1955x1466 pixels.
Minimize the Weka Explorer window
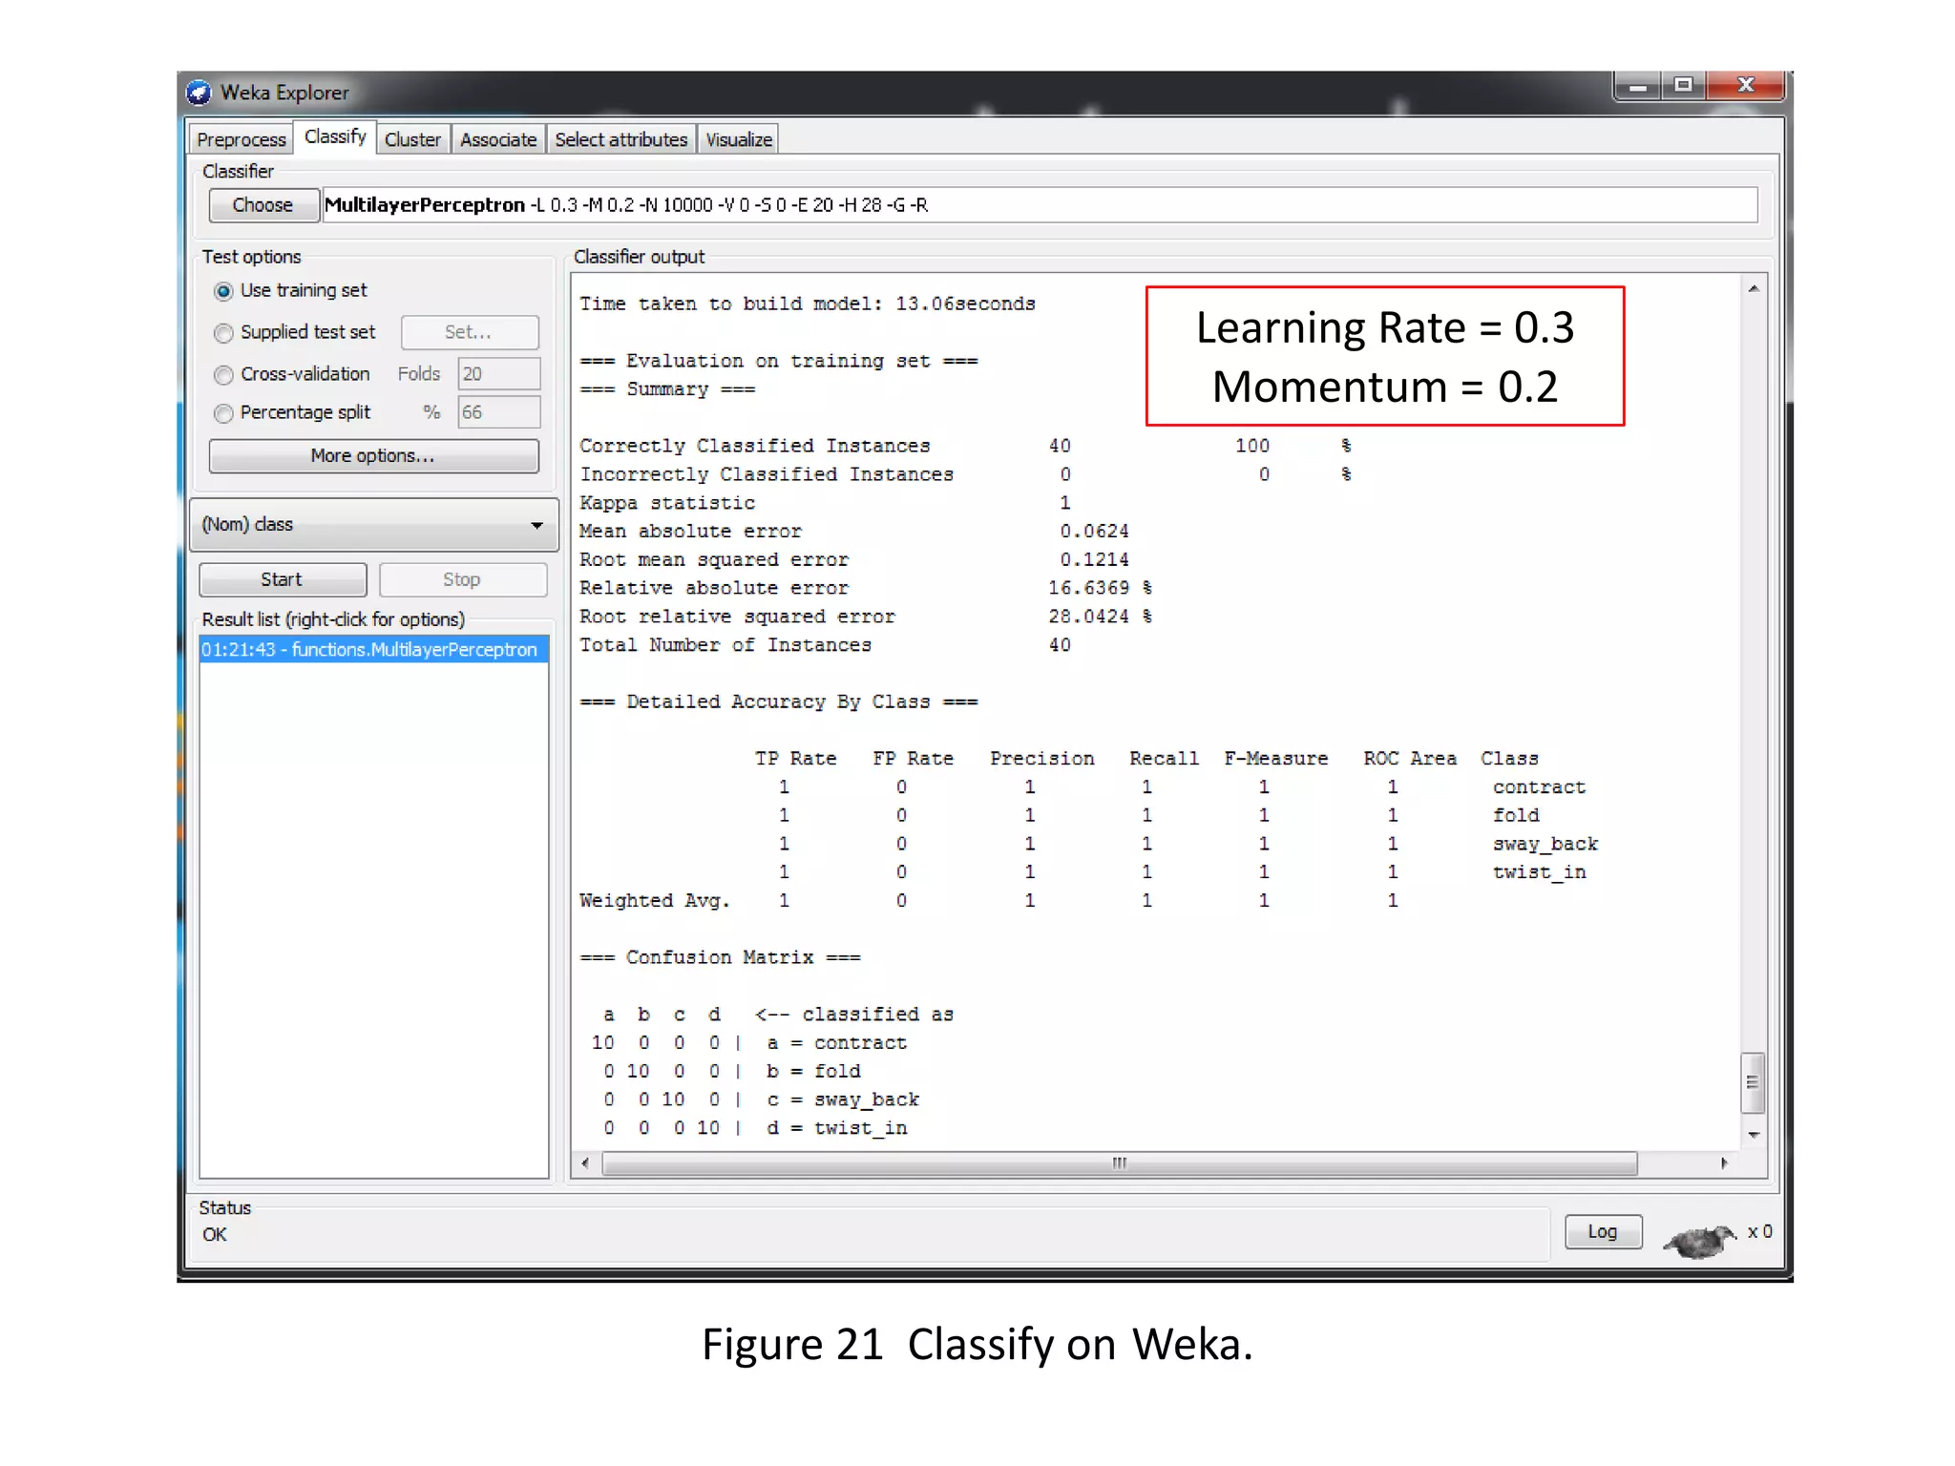pos(1638,86)
